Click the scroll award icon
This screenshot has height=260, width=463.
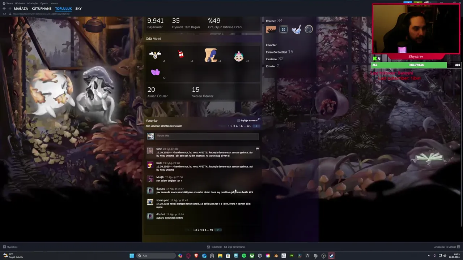211,55
